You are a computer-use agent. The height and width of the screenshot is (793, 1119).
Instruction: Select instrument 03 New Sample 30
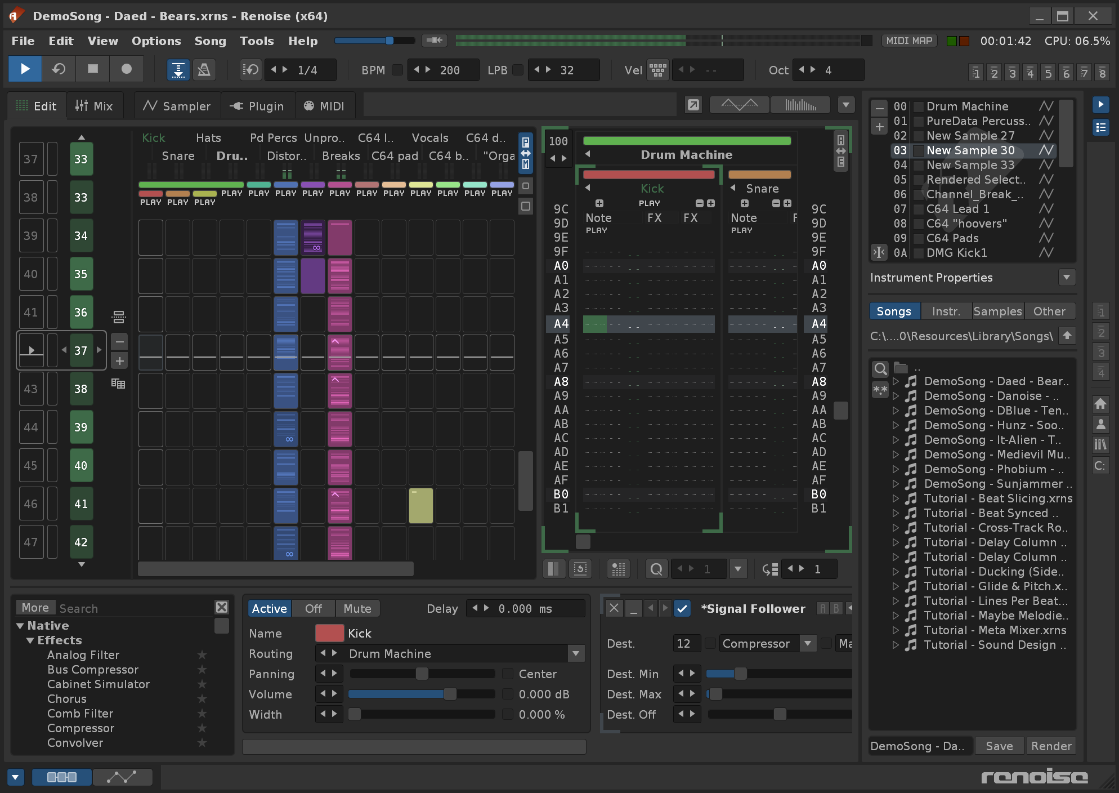coord(973,150)
